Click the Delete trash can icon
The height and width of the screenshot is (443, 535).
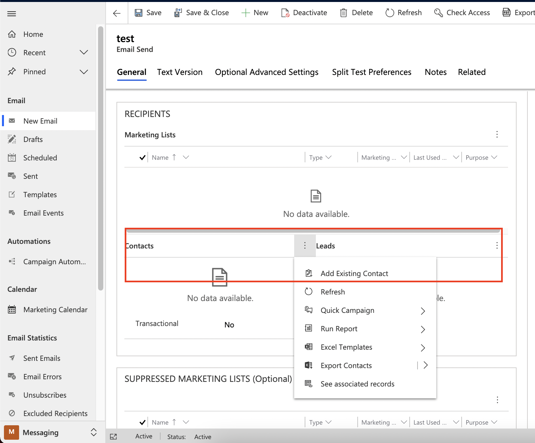[x=344, y=13]
